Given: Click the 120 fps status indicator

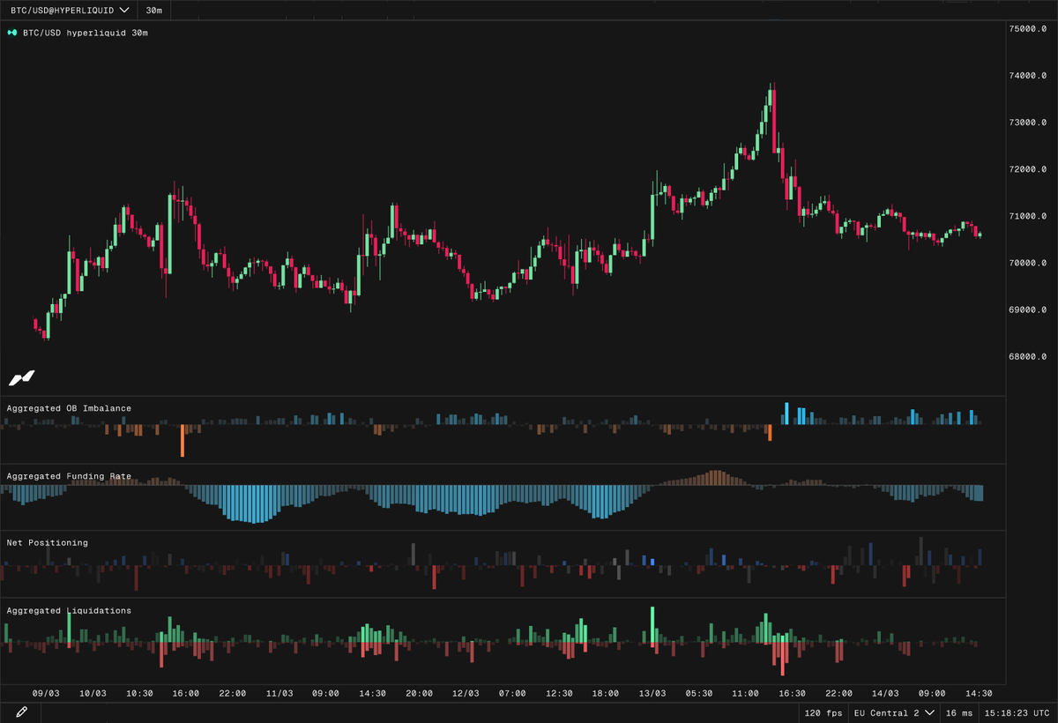Looking at the screenshot, I should point(822,712).
